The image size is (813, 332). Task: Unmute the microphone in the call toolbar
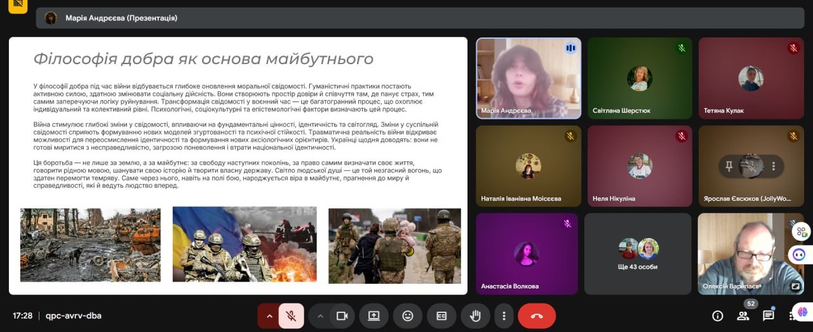click(291, 315)
